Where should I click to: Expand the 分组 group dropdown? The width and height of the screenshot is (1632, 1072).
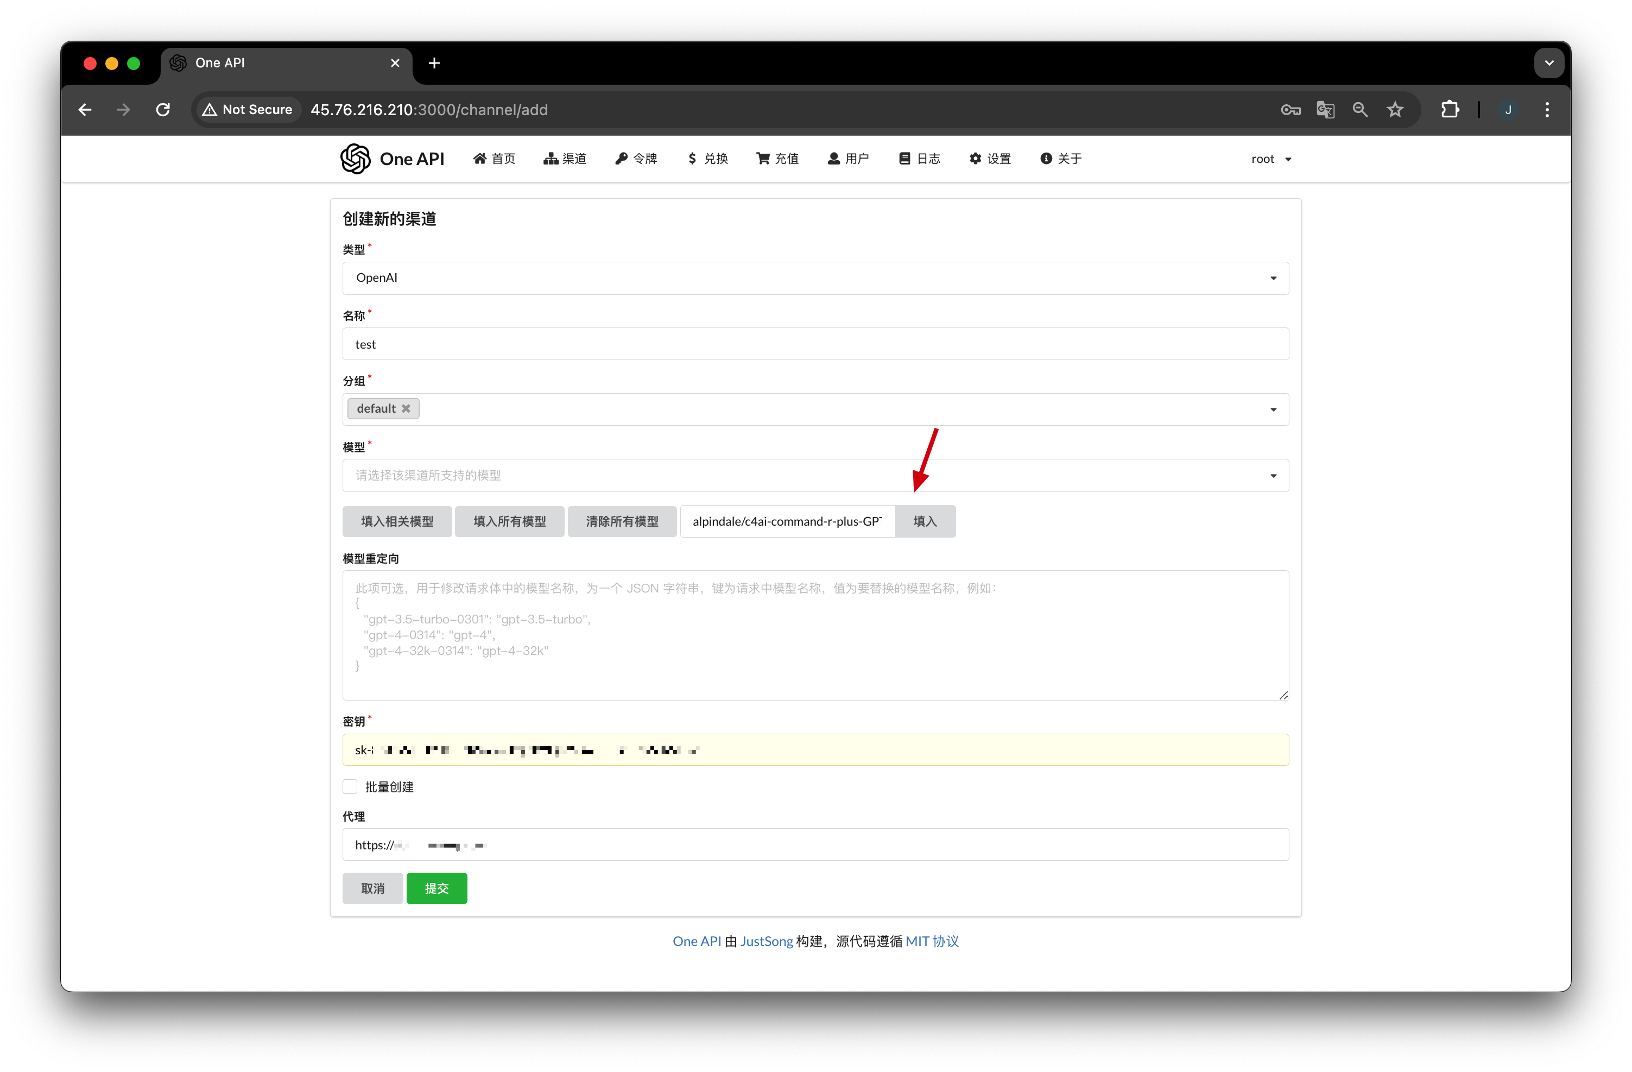(x=1273, y=409)
